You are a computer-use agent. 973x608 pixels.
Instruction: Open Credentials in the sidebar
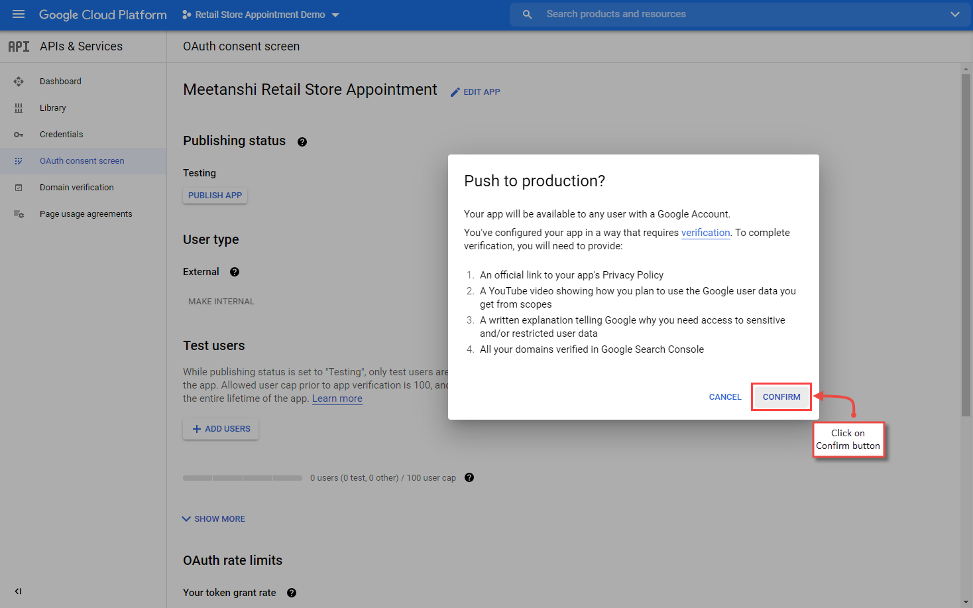coord(62,135)
